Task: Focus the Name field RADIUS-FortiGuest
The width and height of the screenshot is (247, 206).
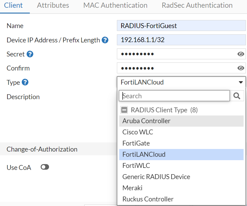Action: 181,25
